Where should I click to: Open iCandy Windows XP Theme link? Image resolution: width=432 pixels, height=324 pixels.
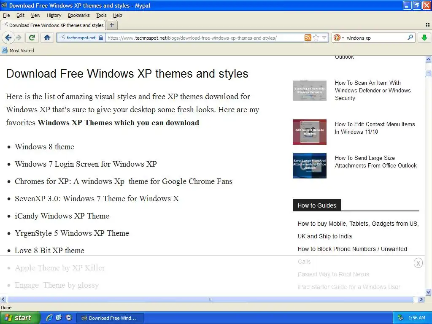[x=62, y=216]
